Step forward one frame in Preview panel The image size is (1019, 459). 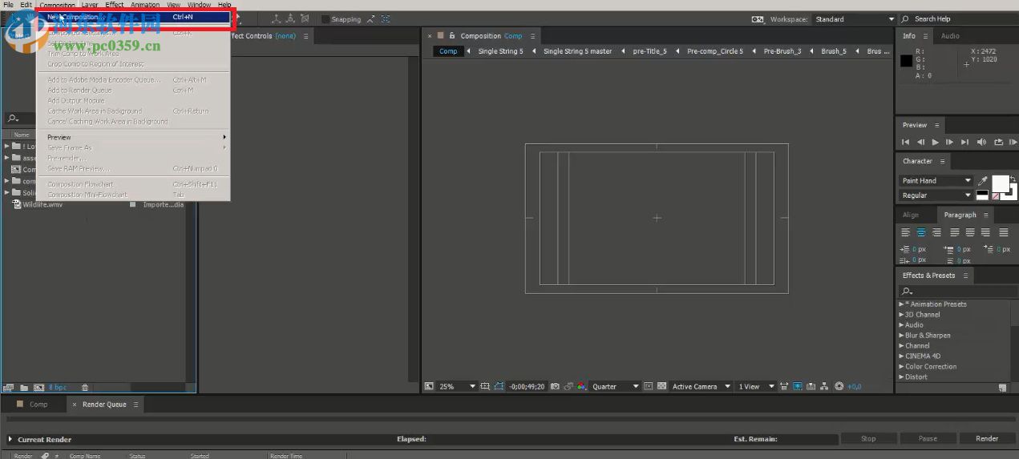click(950, 142)
